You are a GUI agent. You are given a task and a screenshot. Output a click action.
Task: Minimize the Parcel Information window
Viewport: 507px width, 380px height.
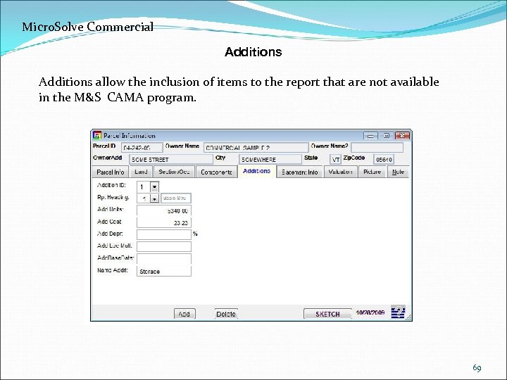[370, 135]
